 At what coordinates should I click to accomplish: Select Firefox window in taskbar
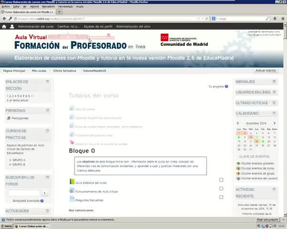click(x=32, y=226)
